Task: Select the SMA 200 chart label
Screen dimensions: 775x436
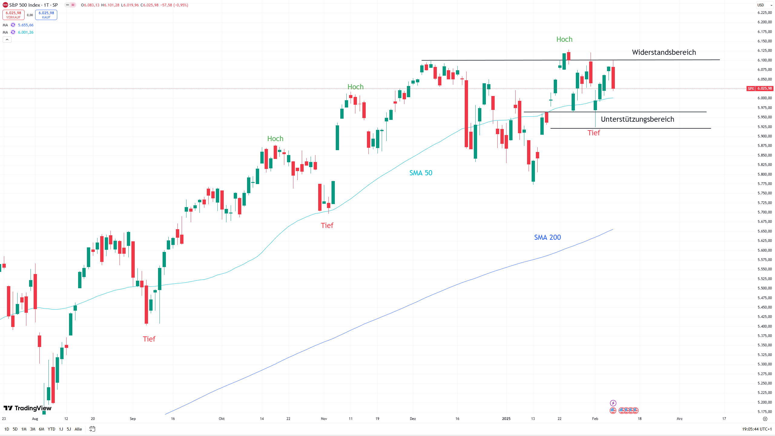Action: [x=547, y=237]
